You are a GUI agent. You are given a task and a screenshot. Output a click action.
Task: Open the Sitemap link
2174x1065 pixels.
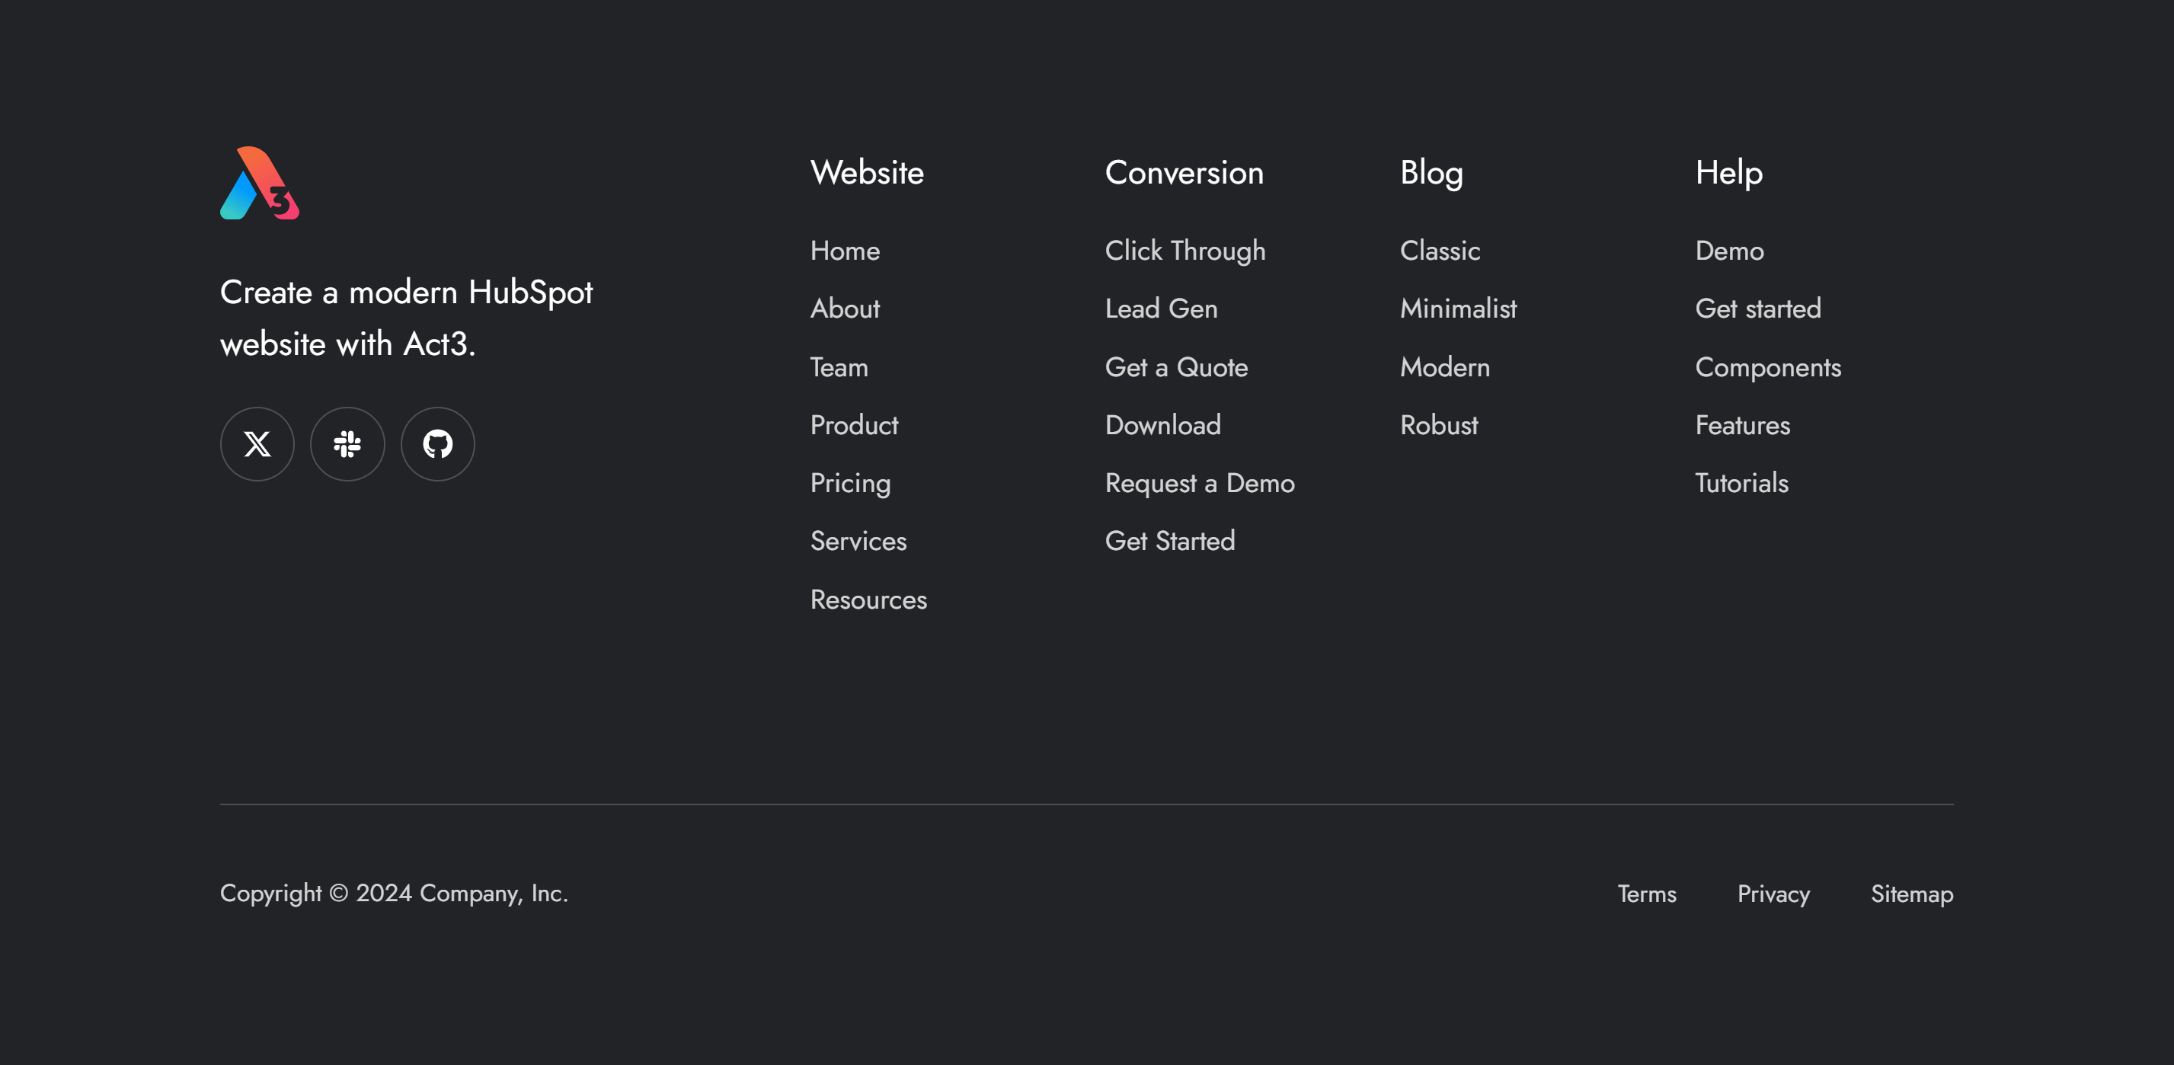[x=1910, y=894]
